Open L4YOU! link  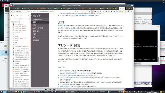pyautogui.click(x=62, y=84)
